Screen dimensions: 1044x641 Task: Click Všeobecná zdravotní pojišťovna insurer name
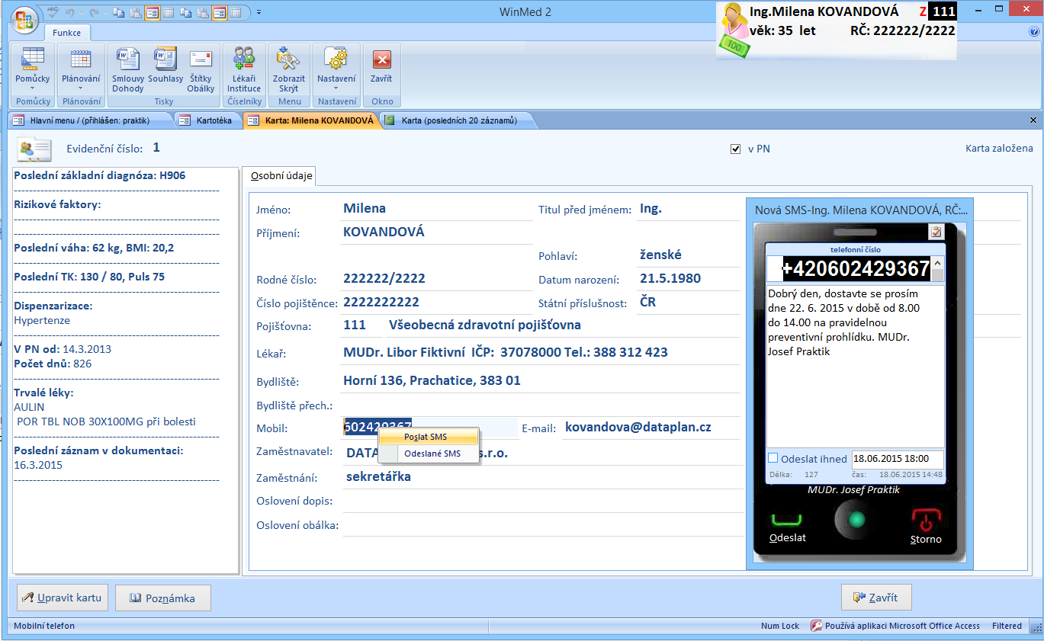click(x=485, y=325)
